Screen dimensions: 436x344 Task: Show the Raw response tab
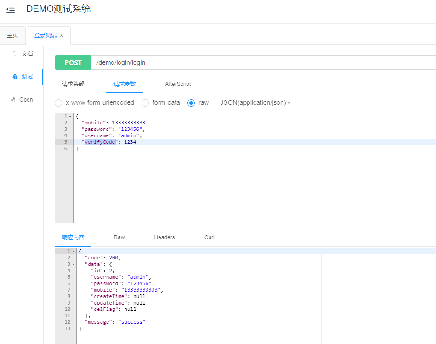point(119,237)
